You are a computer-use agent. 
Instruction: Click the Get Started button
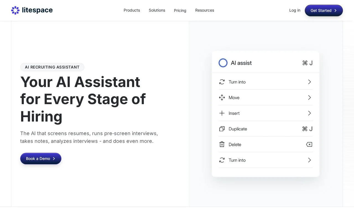pos(324,10)
